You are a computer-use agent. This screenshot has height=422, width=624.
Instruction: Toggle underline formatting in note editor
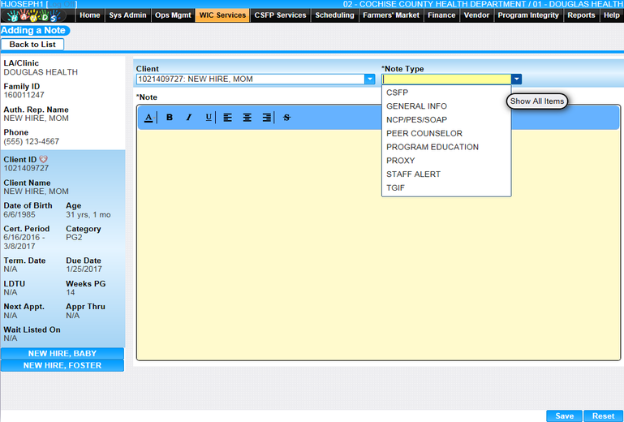[209, 118]
